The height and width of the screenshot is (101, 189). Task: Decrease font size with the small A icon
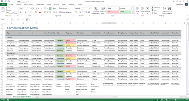point(41,9)
